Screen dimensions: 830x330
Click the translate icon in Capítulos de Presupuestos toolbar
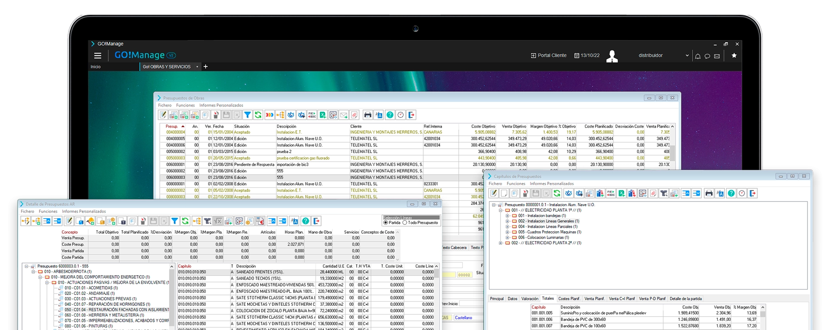click(x=720, y=193)
